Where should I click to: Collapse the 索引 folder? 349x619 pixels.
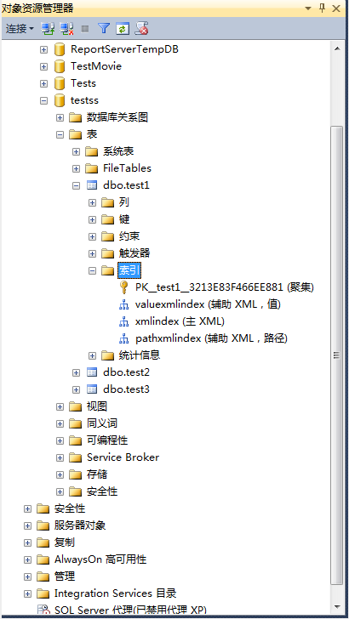(x=93, y=270)
